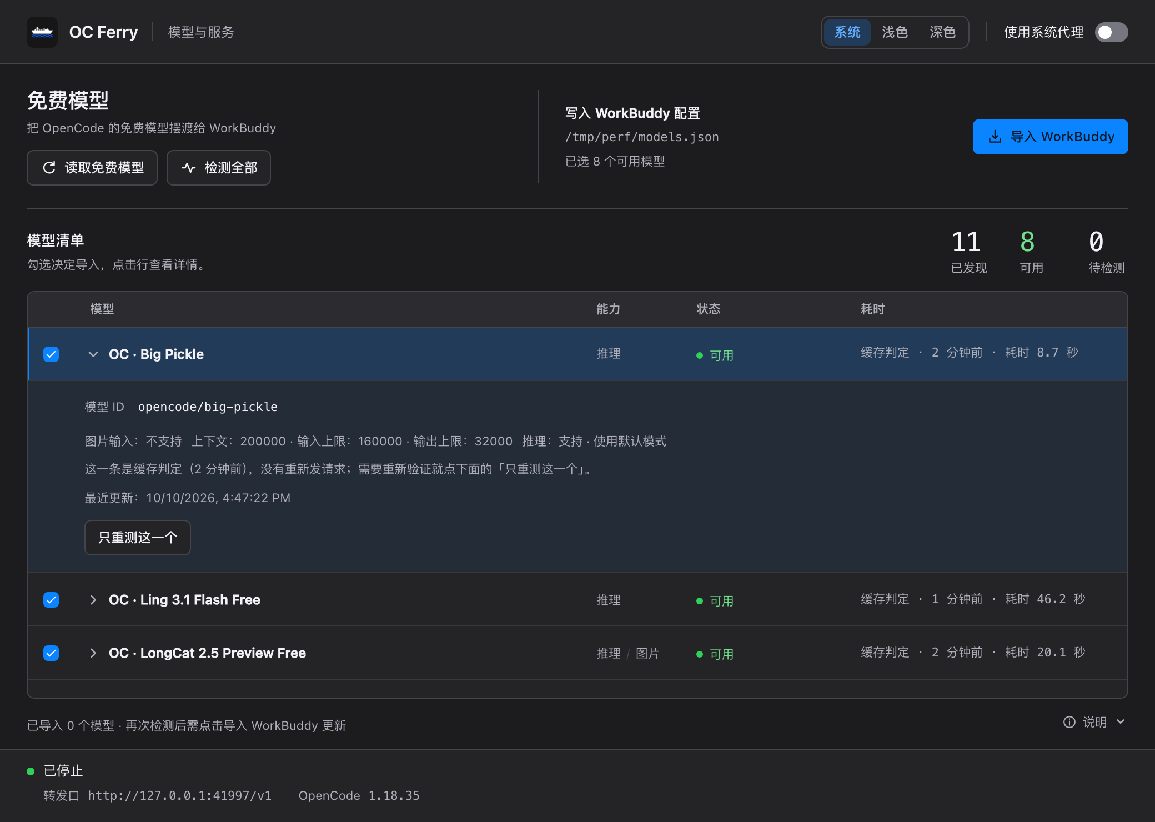Viewport: 1155px width, 822px height.
Task: Click the 读取免费模型 button
Action: (92, 168)
